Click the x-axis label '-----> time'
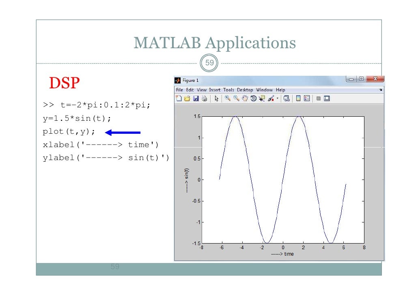This screenshot has height=295, width=418. tap(282, 254)
